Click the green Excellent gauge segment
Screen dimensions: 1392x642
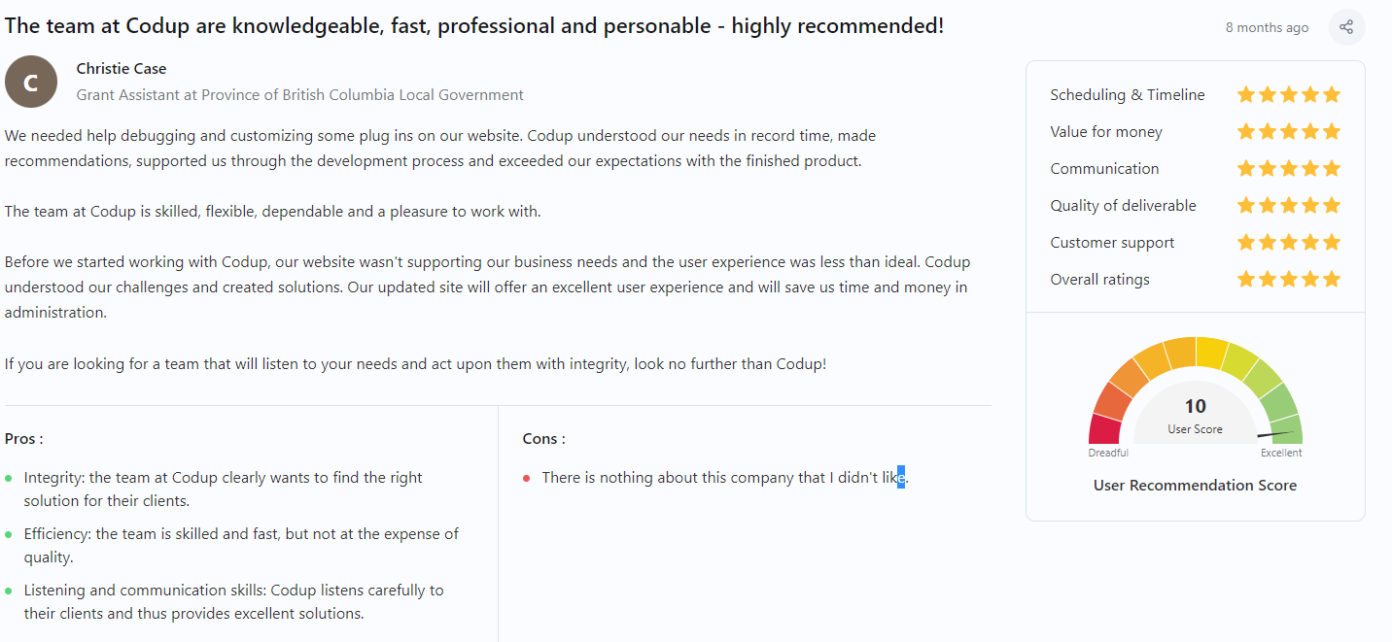point(1286,429)
